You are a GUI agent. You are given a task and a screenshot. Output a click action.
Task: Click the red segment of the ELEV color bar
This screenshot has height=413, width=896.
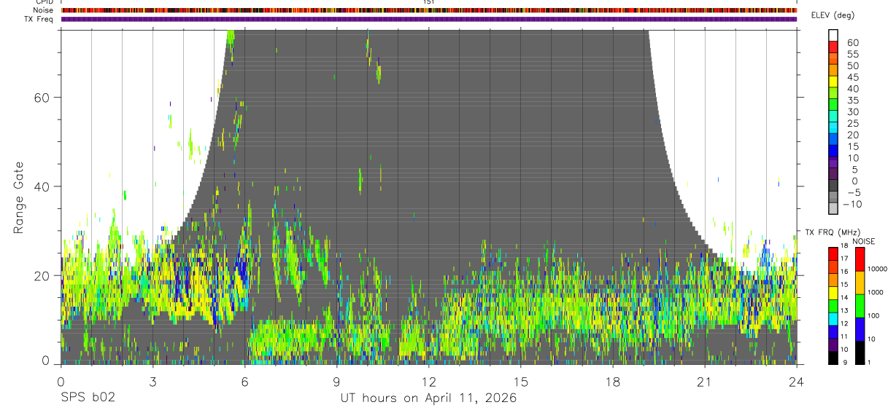[x=833, y=47]
